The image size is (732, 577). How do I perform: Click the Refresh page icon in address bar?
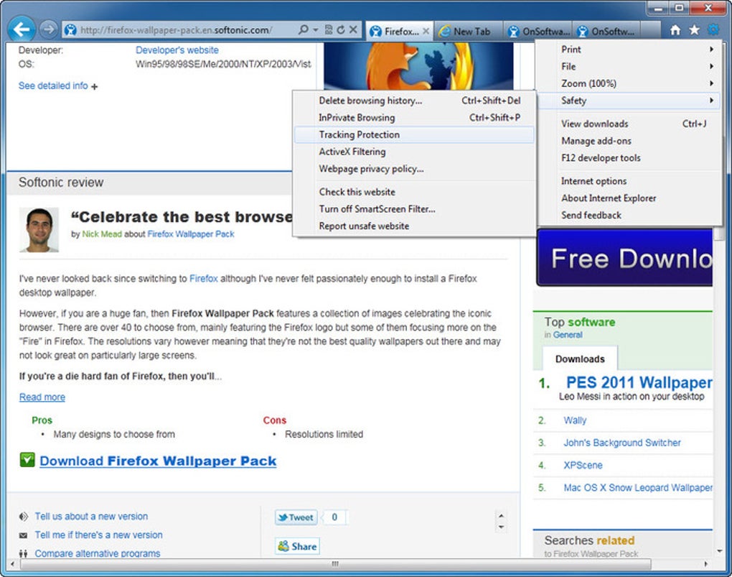[x=341, y=30]
